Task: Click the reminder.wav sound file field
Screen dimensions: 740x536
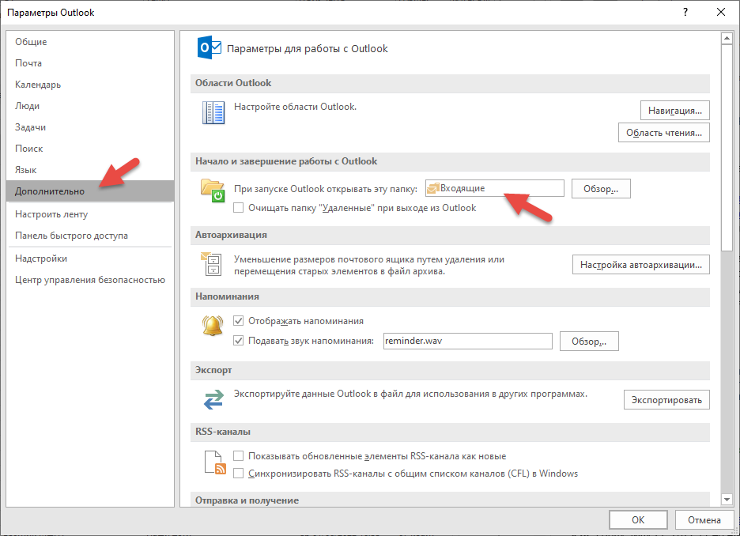Action: click(x=468, y=341)
